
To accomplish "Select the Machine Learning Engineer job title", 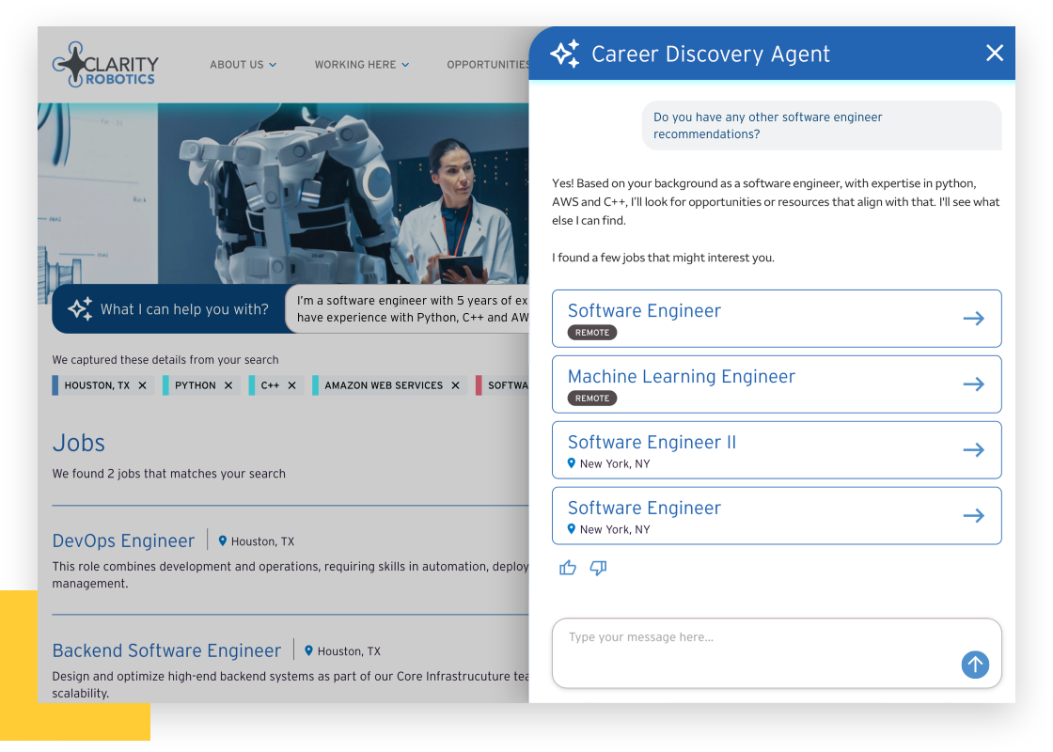I will coord(682,377).
